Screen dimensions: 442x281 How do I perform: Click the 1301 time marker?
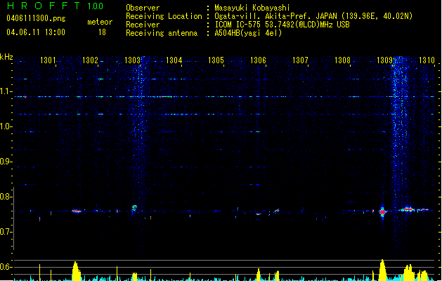click(48, 60)
